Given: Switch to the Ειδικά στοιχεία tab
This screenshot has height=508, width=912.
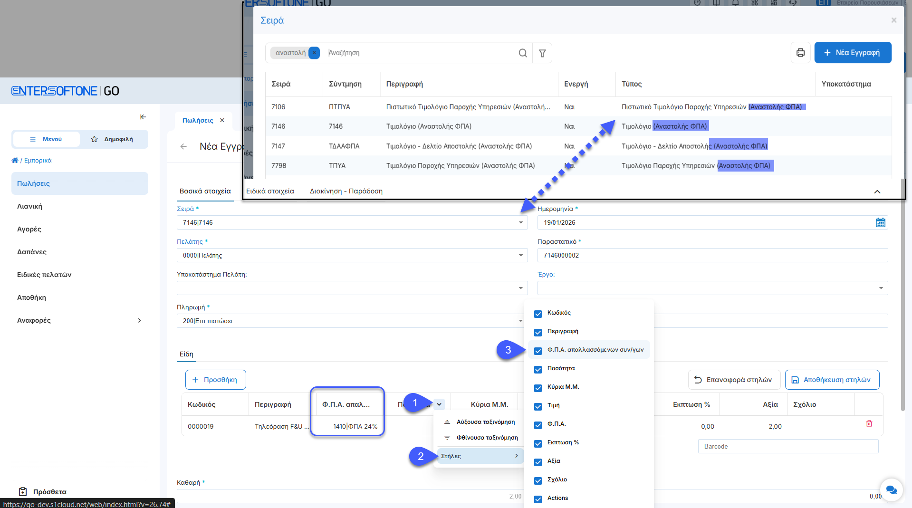Looking at the screenshot, I should [x=270, y=191].
